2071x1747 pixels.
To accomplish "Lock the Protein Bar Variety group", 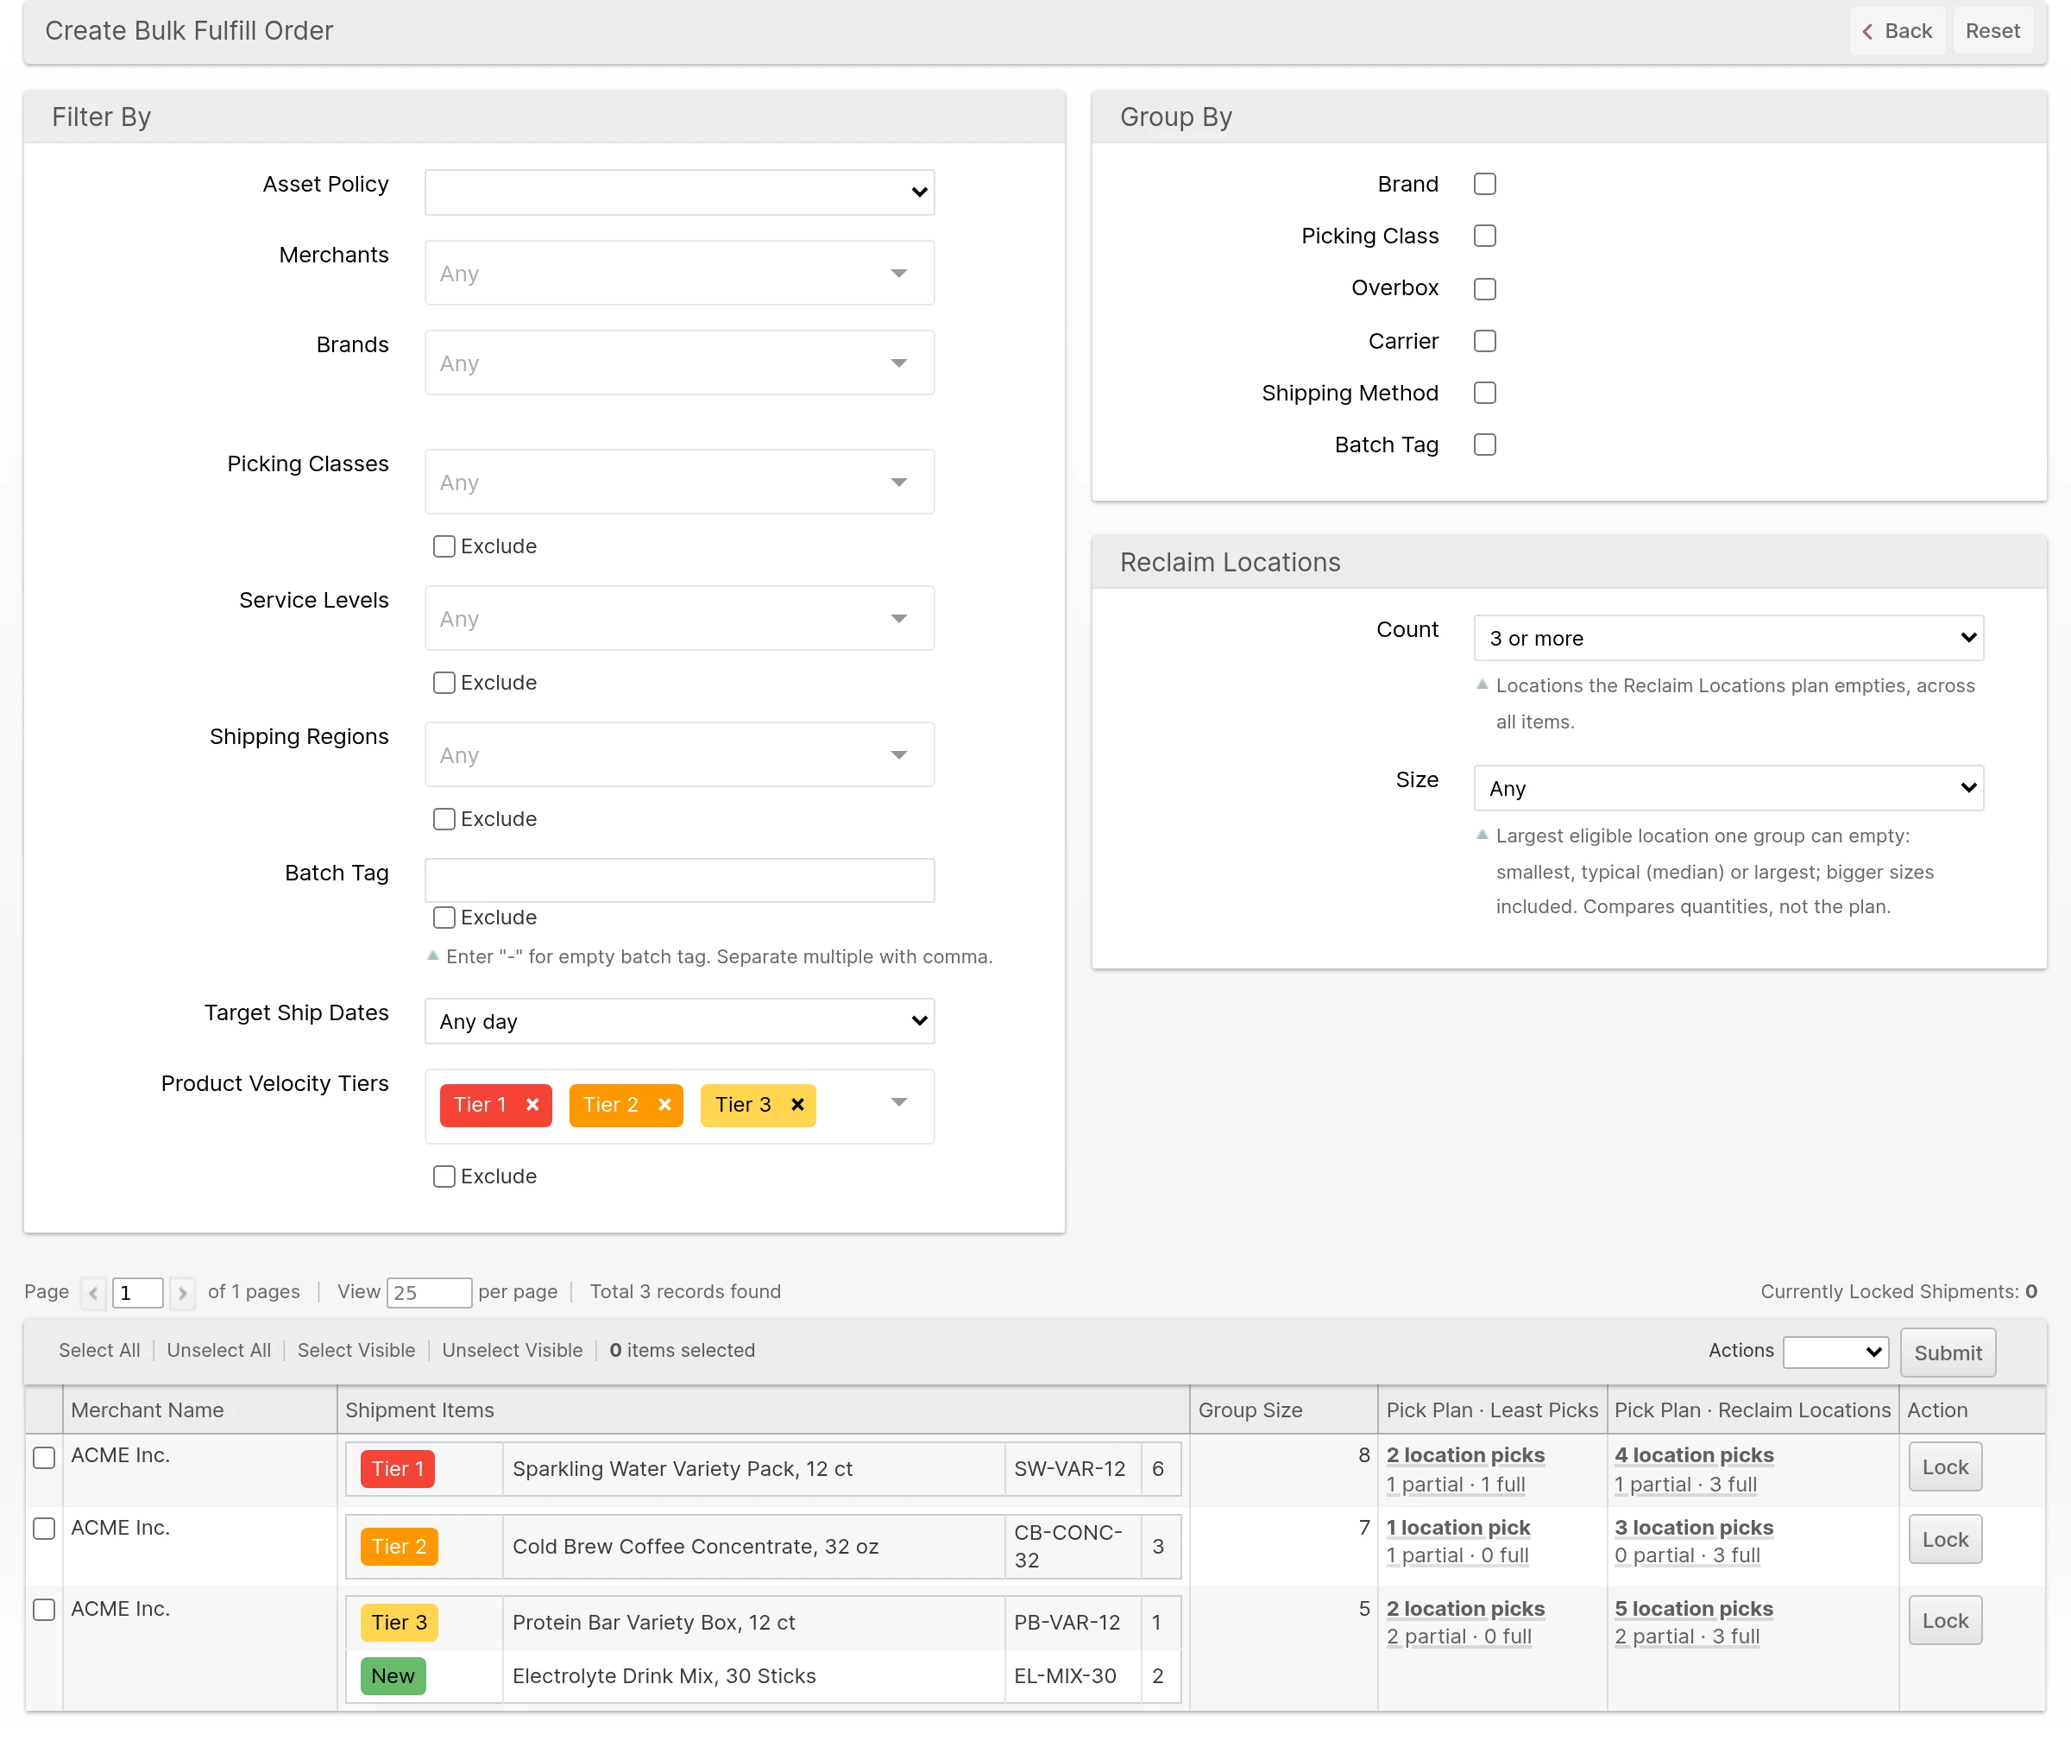I will click(1945, 1621).
